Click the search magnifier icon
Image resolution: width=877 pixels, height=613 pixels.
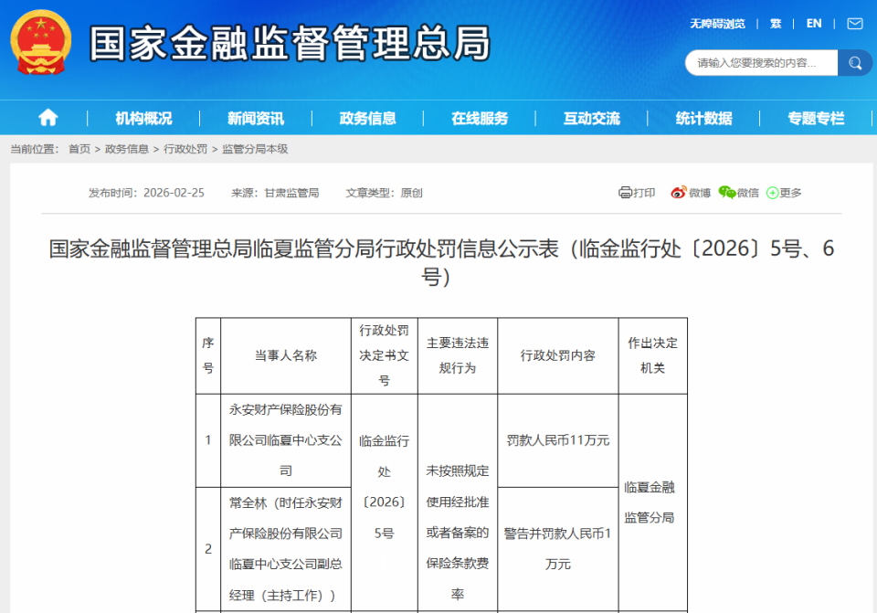coord(854,63)
